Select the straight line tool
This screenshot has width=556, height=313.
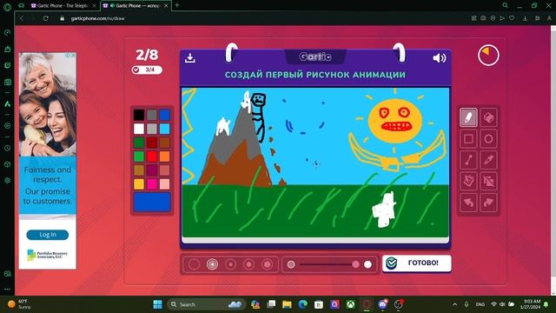[x=468, y=160]
